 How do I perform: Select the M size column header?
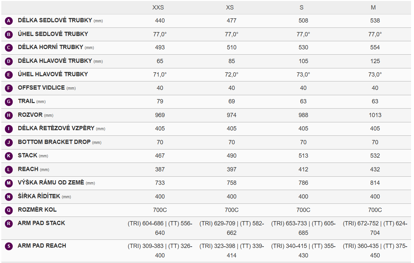(373, 8)
